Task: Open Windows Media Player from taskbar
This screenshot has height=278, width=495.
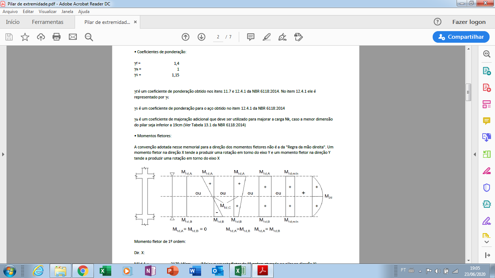Action: (x=128, y=271)
